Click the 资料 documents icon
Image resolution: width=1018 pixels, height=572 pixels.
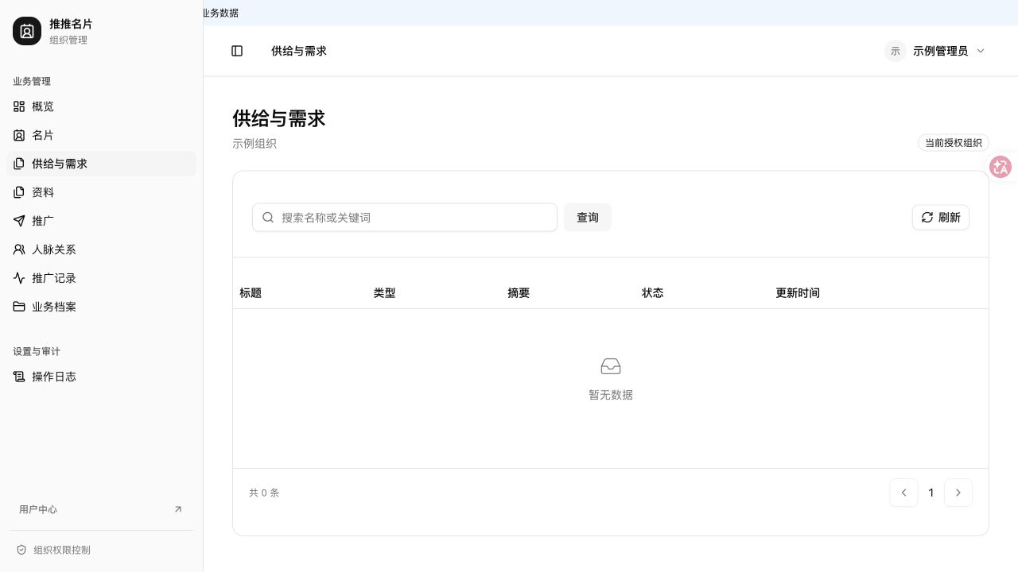point(19,192)
